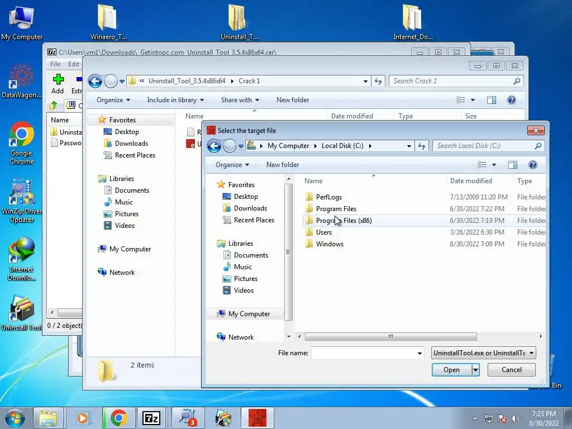Expand Organize menu in target file dialog
The image size is (572, 429).
232,165
